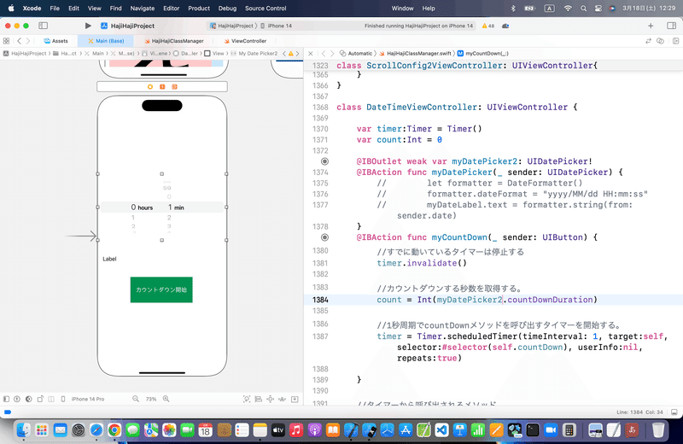This screenshot has width=683, height=444.
Task: Click the First Responder icon in the scene dock
Action: (162, 87)
